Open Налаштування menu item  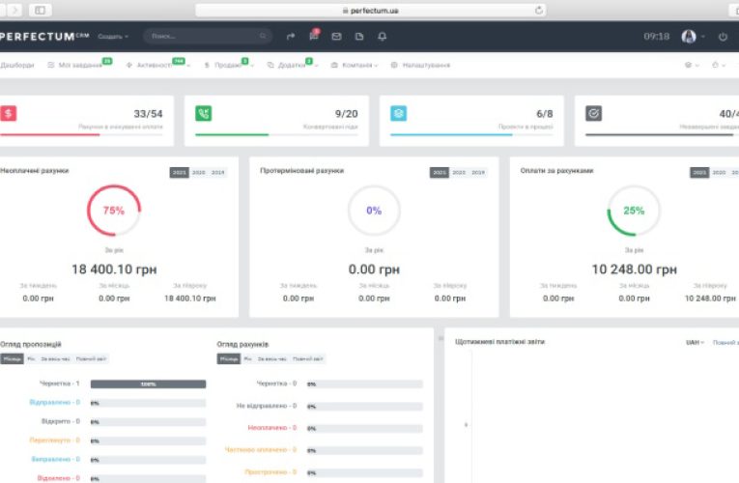pyautogui.click(x=420, y=65)
